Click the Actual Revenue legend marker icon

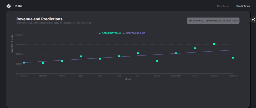click(x=100, y=33)
